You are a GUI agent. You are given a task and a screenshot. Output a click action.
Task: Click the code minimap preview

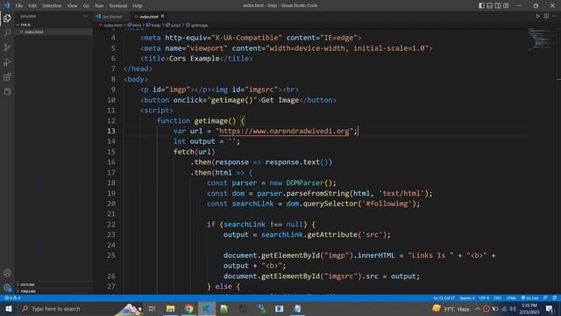tap(542, 39)
